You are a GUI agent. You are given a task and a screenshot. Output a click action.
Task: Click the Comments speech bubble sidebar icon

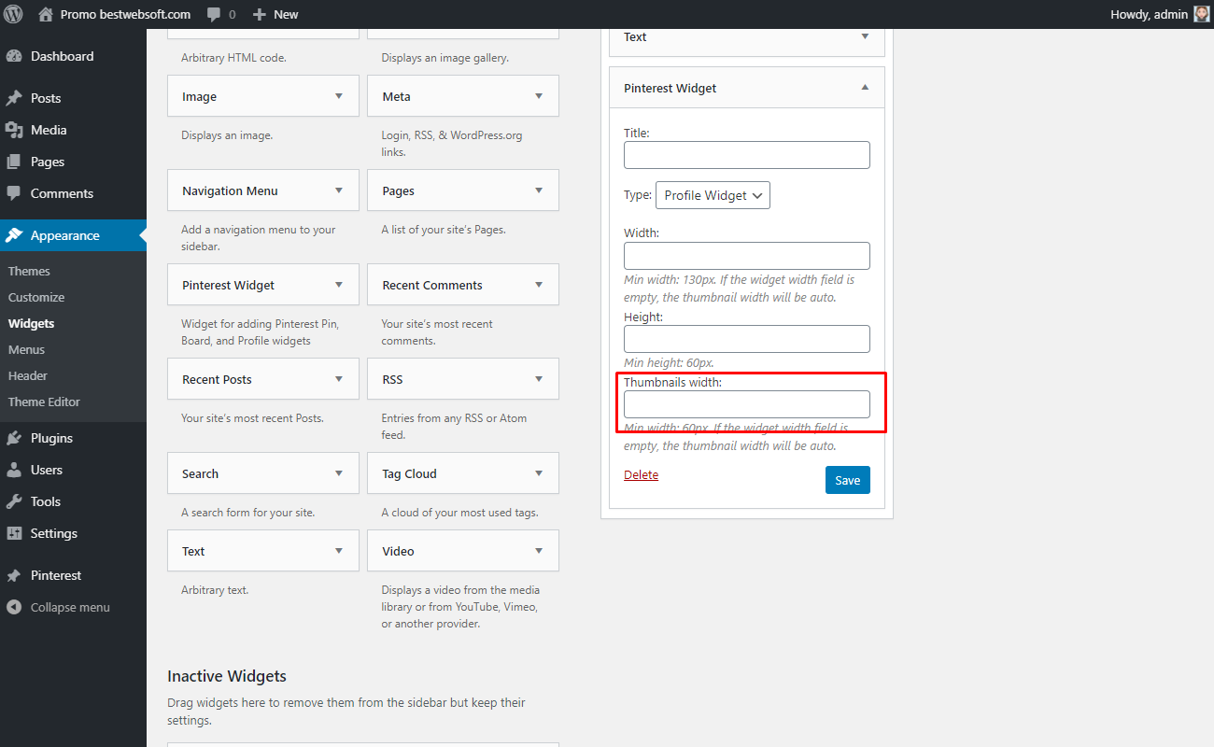[14, 193]
